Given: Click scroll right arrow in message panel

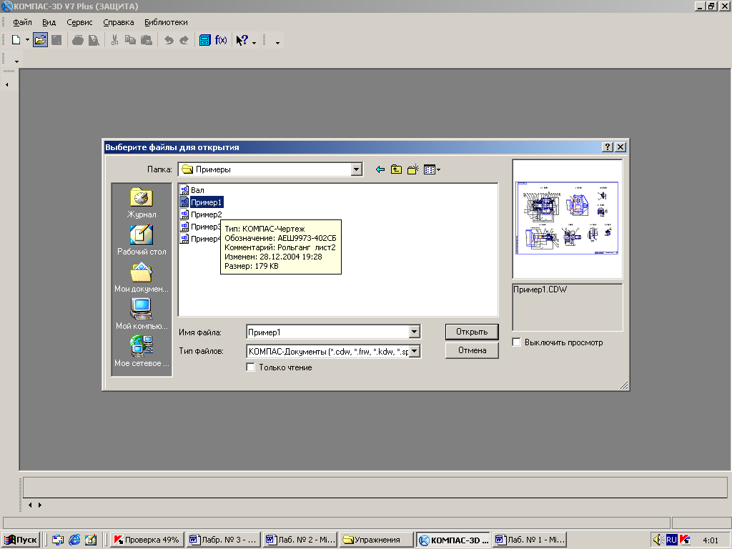Looking at the screenshot, I should [40, 505].
